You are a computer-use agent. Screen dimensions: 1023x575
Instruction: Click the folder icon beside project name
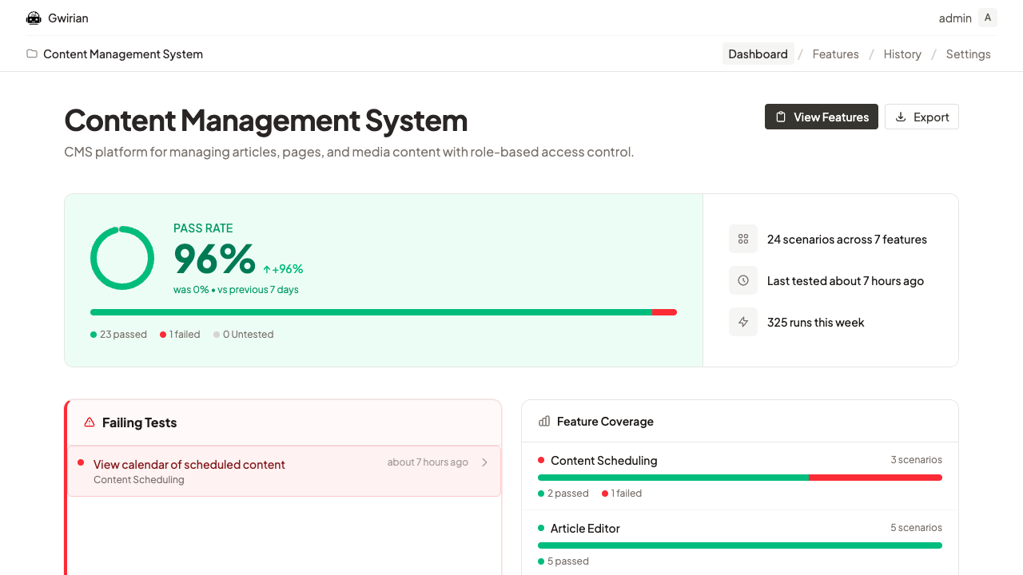point(32,54)
